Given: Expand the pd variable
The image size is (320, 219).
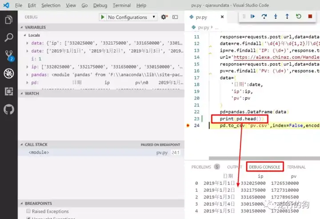Looking at the screenshot, I should click(x=27, y=83).
